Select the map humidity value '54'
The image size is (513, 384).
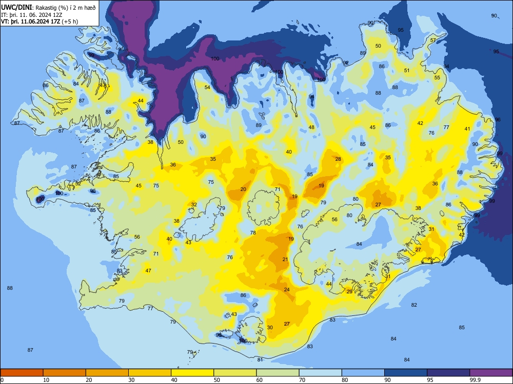[x=207, y=87]
